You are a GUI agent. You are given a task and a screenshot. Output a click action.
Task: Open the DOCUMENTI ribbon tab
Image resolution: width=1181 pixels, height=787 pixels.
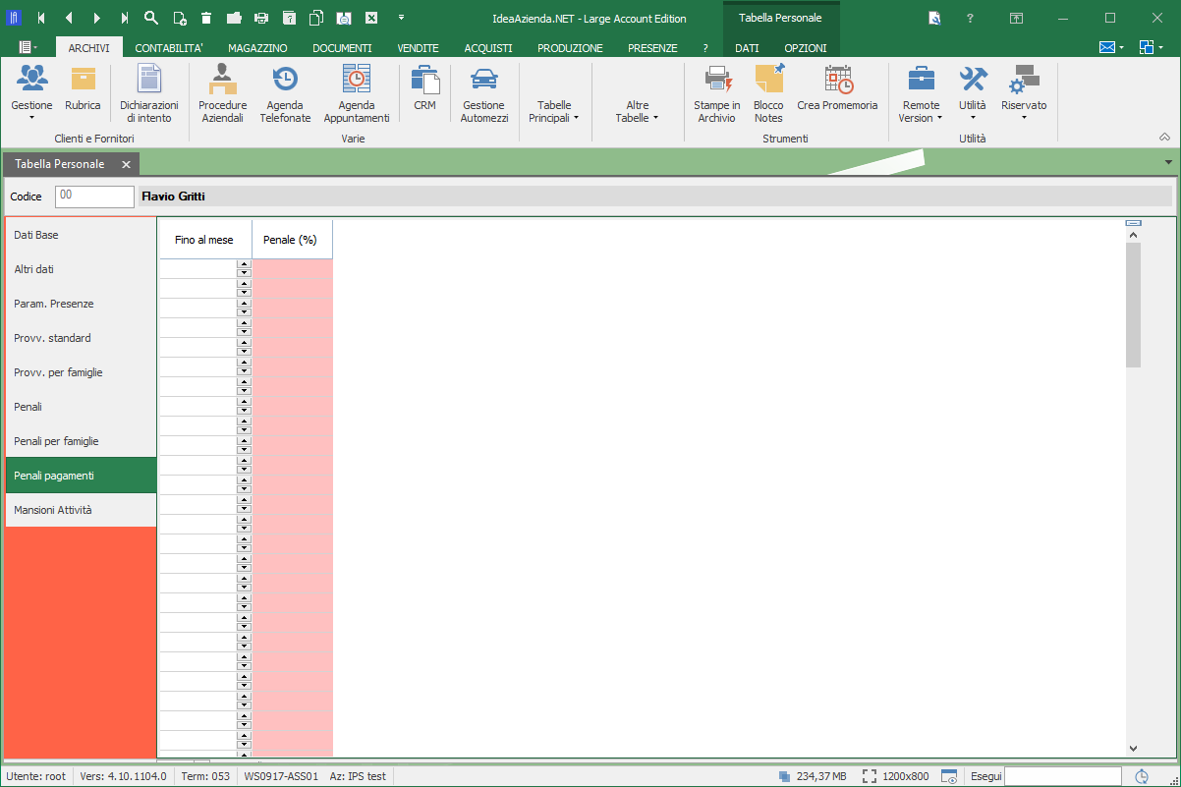point(342,48)
